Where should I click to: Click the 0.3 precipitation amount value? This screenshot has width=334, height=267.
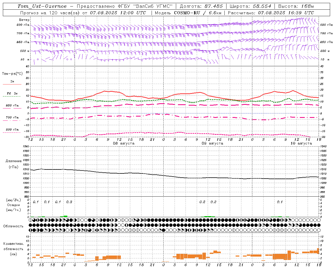pyautogui.click(x=69, y=202)
